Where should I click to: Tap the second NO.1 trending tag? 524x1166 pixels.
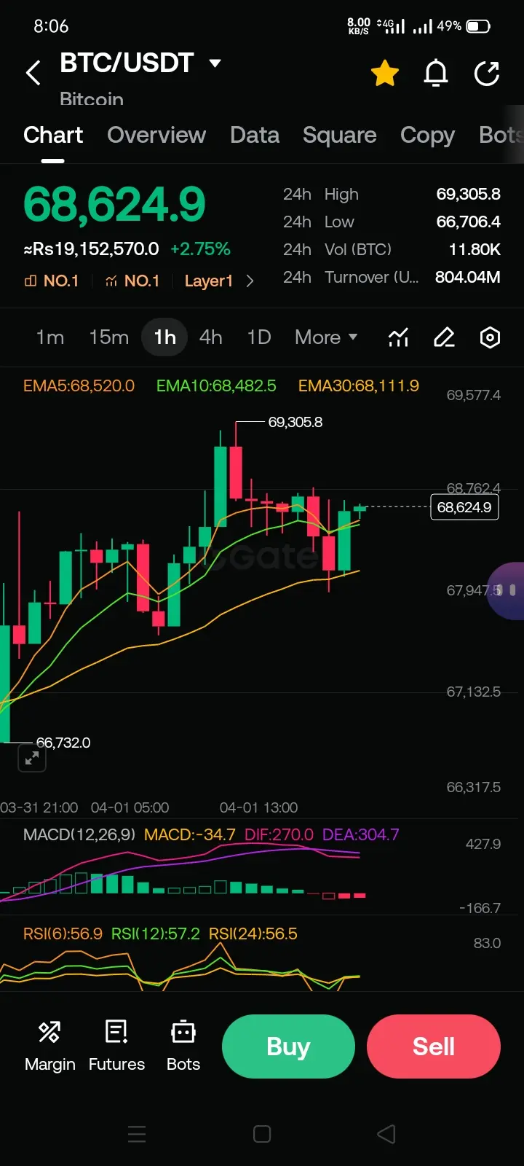coord(132,281)
